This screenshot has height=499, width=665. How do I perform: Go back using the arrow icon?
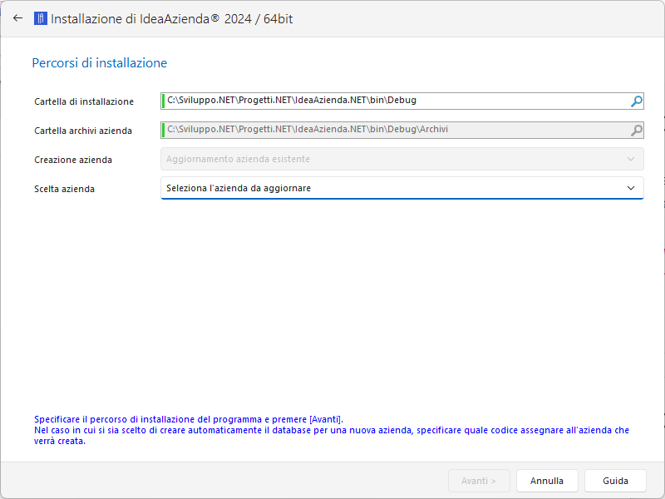click(17, 18)
